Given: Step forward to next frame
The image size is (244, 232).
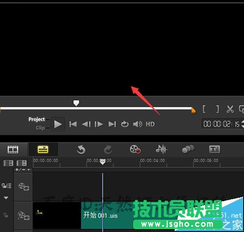Looking at the screenshot, I should [x=99, y=124].
